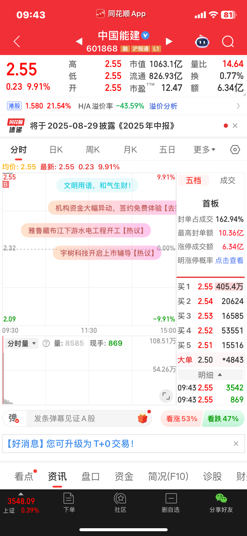Image resolution: width=247 pixels, height=536 pixels.
Task: Tap 买5 row at 2.51
Action: pos(211,345)
